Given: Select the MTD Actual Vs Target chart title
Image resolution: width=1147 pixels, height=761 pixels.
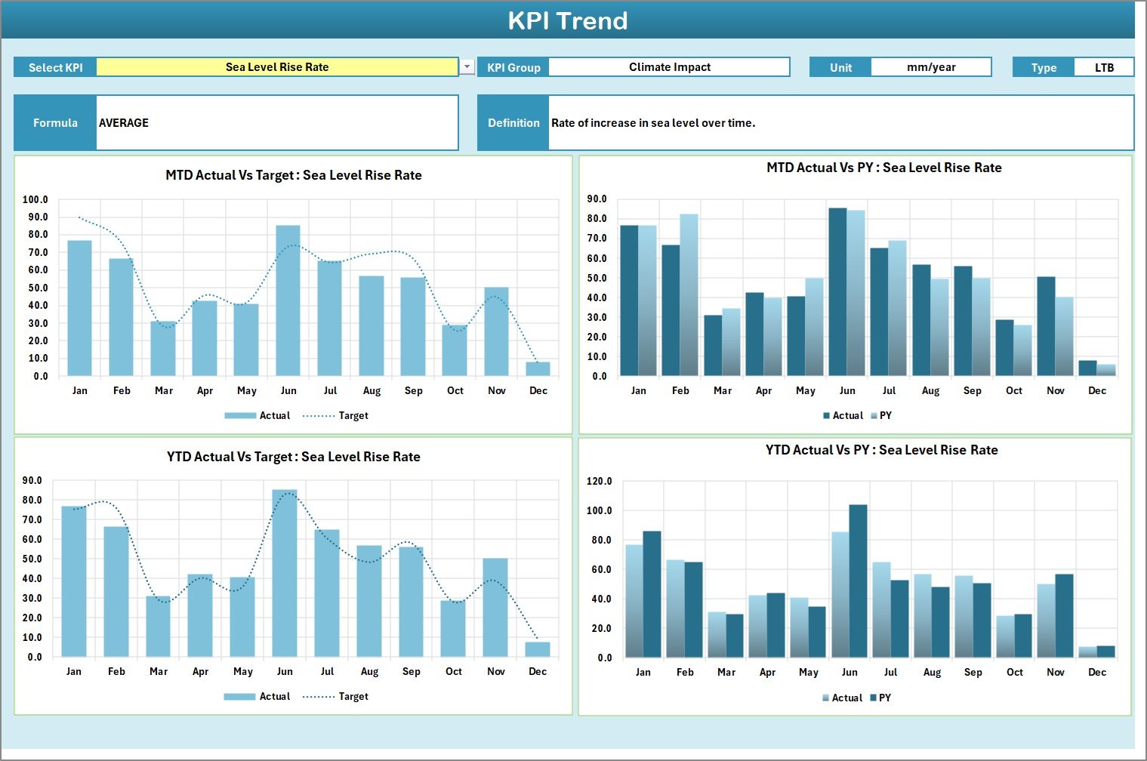Looking at the screenshot, I should click(x=293, y=174).
